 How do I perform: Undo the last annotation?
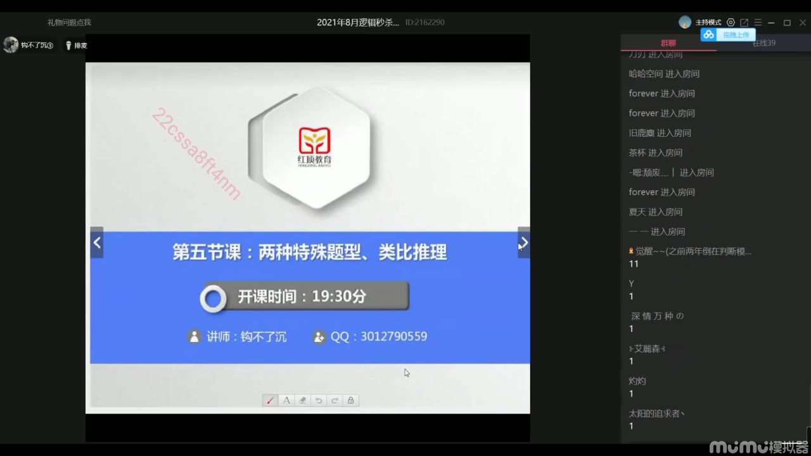319,400
